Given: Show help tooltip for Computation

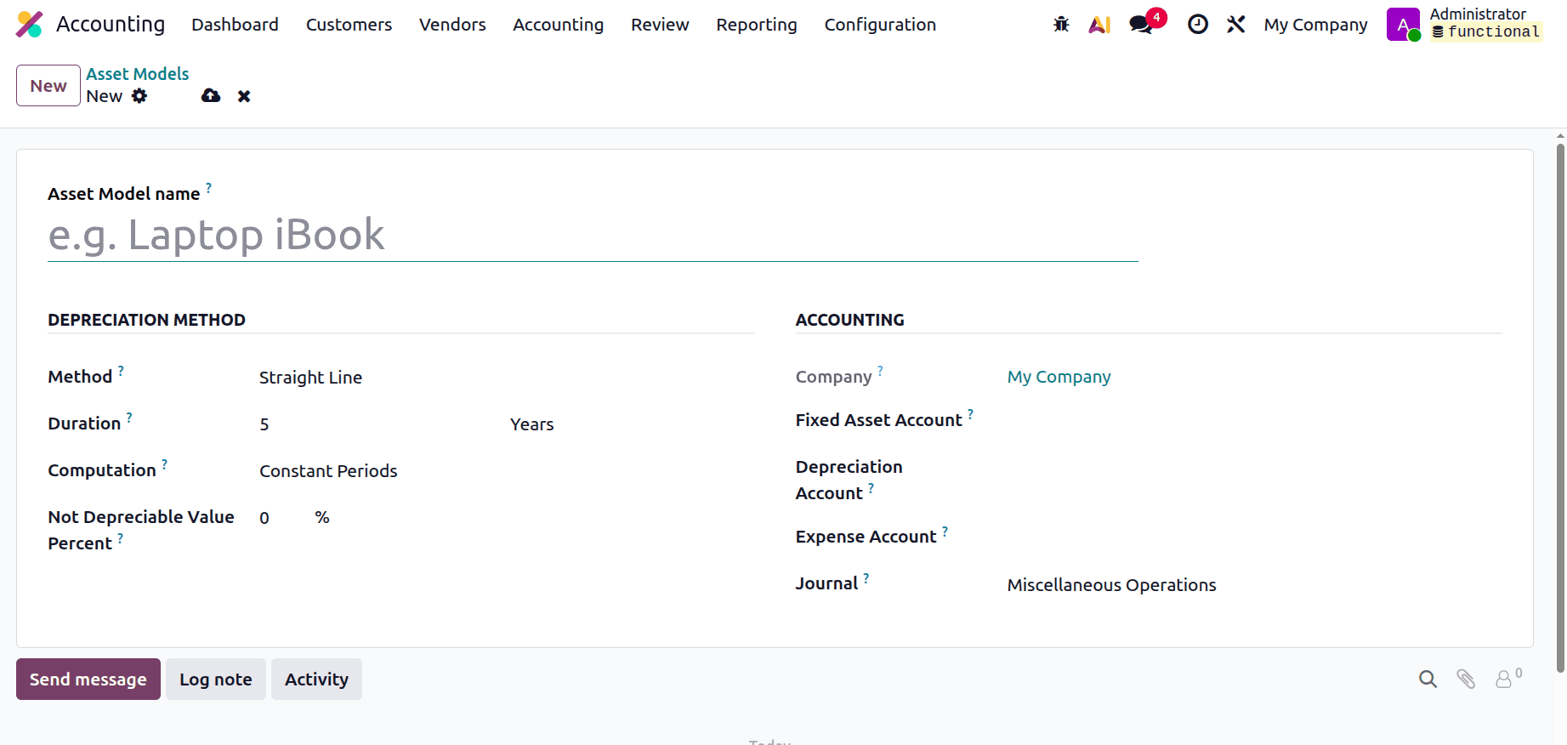Looking at the screenshot, I should [x=164, y=464].
